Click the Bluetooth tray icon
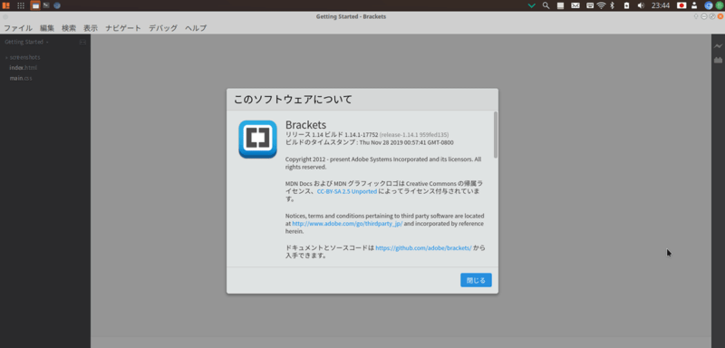725x348 pixels. [x=613, y=5]
